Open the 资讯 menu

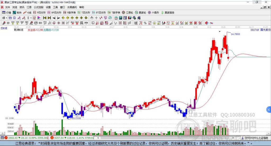click(22, 7)
